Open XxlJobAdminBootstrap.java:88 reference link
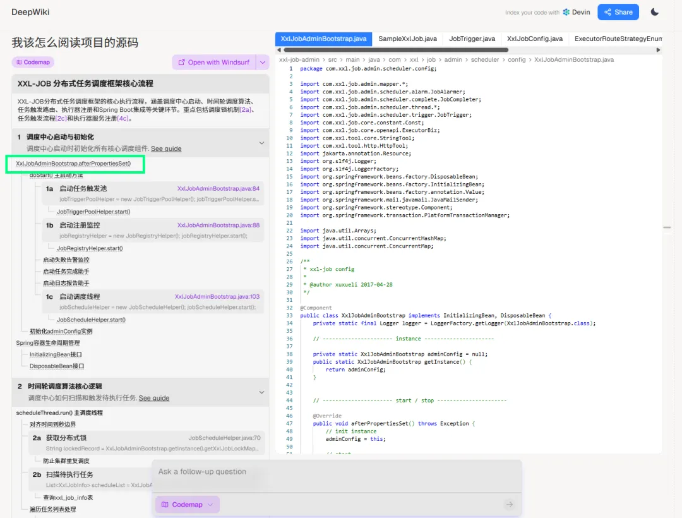682x518 pixels. tap(218, 225)
